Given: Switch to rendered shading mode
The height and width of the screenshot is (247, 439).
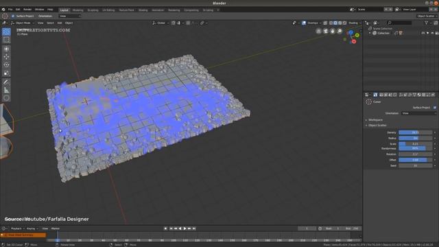Looking at the screenshot, I should pyautogui.click(x=344, y=23).
